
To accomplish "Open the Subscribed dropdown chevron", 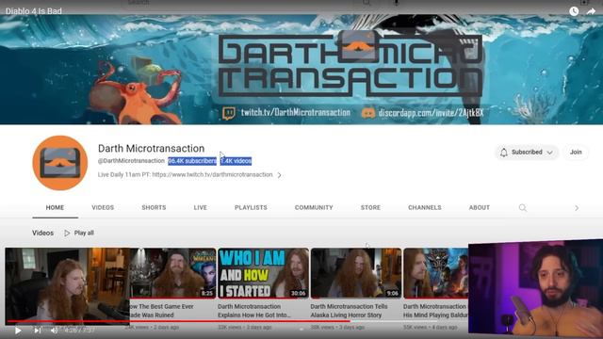I will [550, 153].
